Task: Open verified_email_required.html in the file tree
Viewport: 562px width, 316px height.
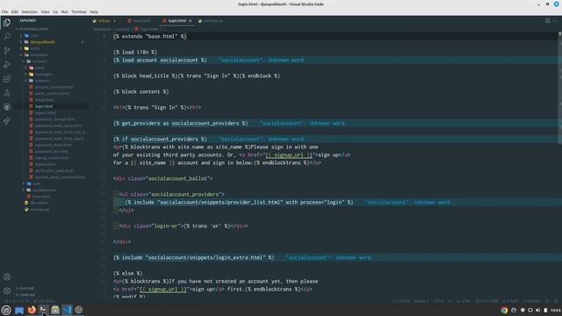Action: (61, 177)
